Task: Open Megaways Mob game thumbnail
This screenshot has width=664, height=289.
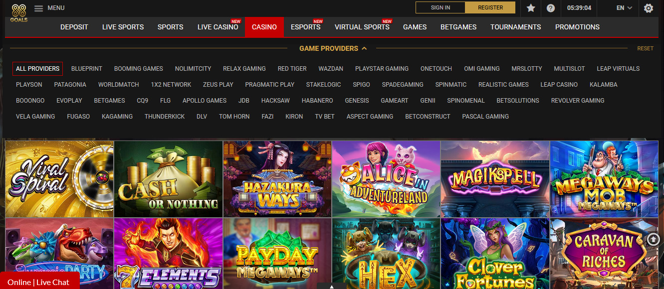Action: point(604,179)
